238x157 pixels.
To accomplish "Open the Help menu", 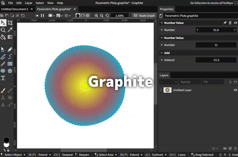I will [60, 3].
